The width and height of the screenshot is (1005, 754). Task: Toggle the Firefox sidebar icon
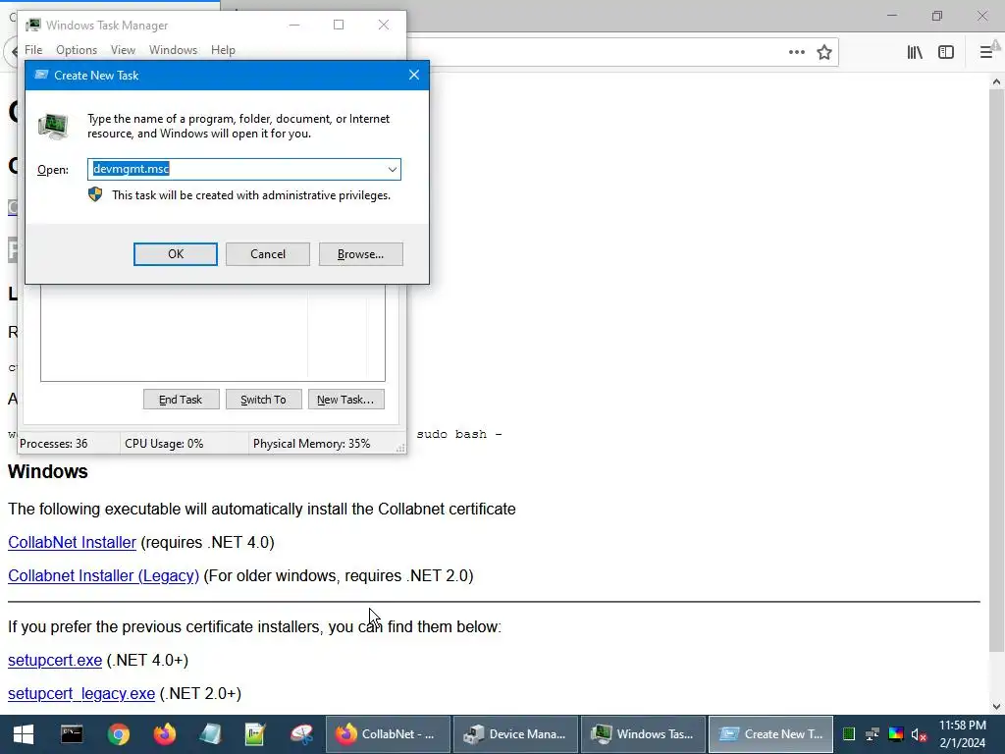pos(946,52)
